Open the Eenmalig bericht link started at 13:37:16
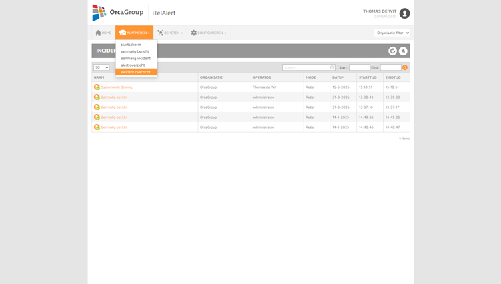This screenshot has height=284, width=501. 114,107
